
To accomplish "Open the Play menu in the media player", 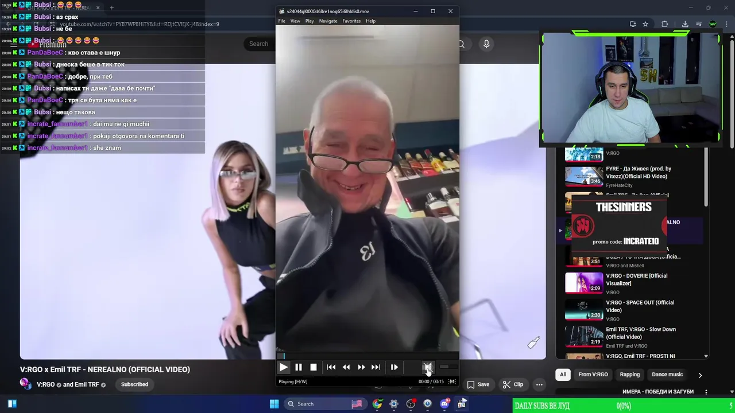I will 310,21.
